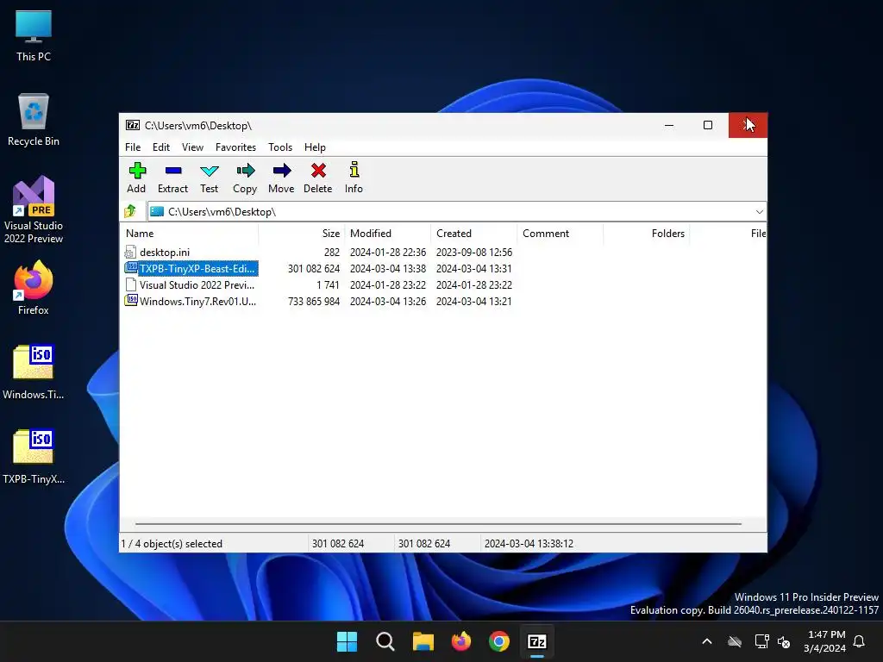The width and height of the screenshot is (883, 662).
Task: Sort by the Modified column header
Action: pyautogui.click(x=387, y=233)
